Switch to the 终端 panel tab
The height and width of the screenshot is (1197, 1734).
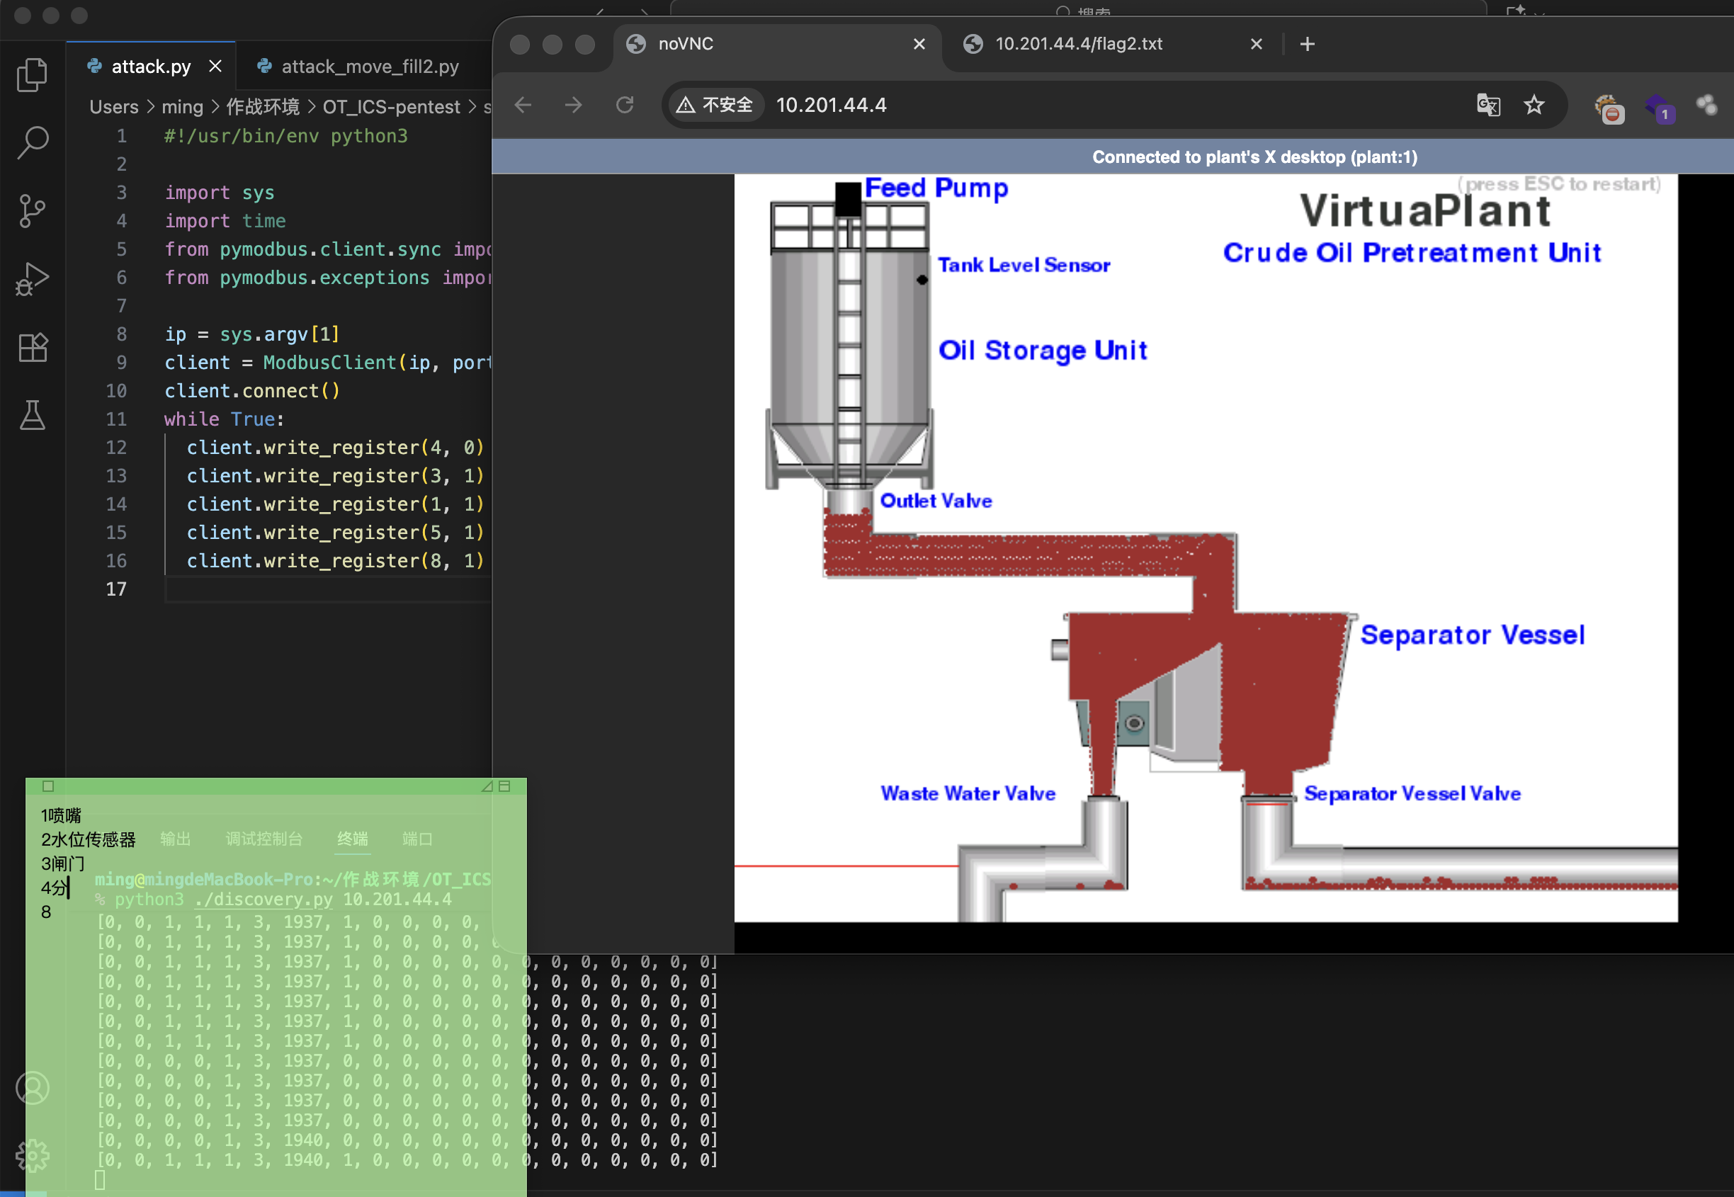tap(353, 839)
